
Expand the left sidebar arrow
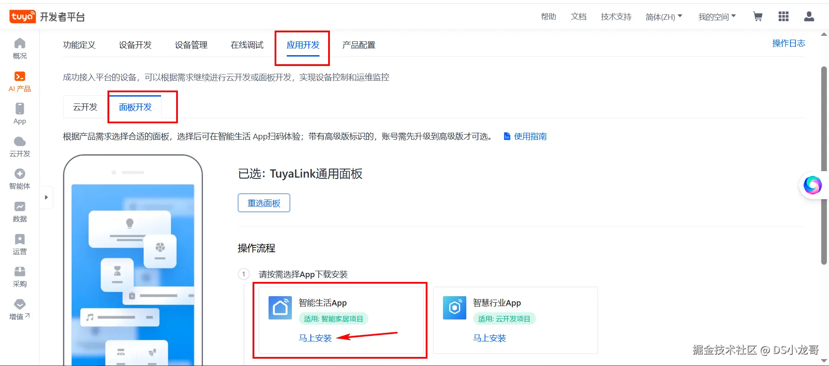(x=46, y=197)
